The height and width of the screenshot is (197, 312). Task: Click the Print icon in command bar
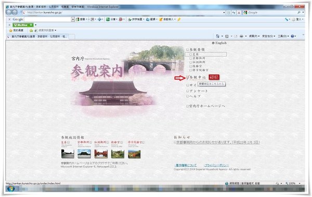241,36
